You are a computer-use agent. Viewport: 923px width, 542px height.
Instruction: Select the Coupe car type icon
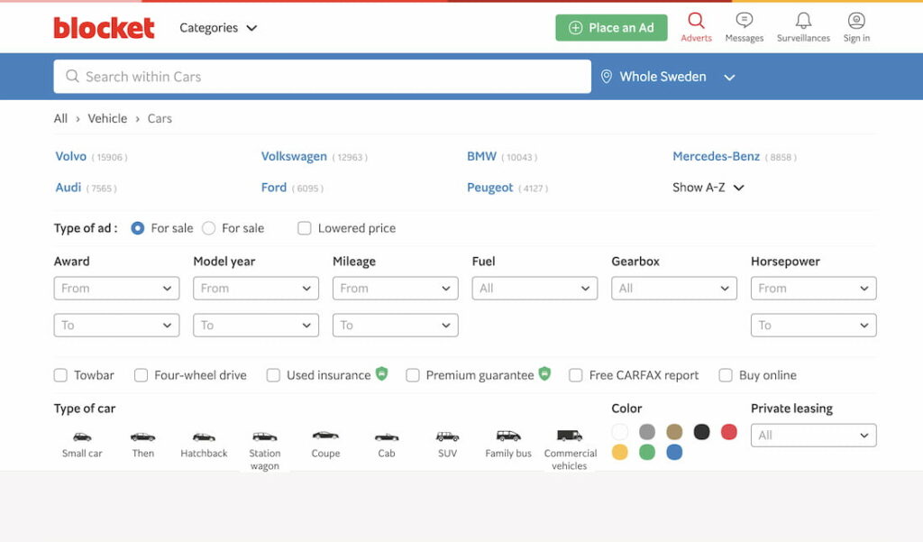325,436
